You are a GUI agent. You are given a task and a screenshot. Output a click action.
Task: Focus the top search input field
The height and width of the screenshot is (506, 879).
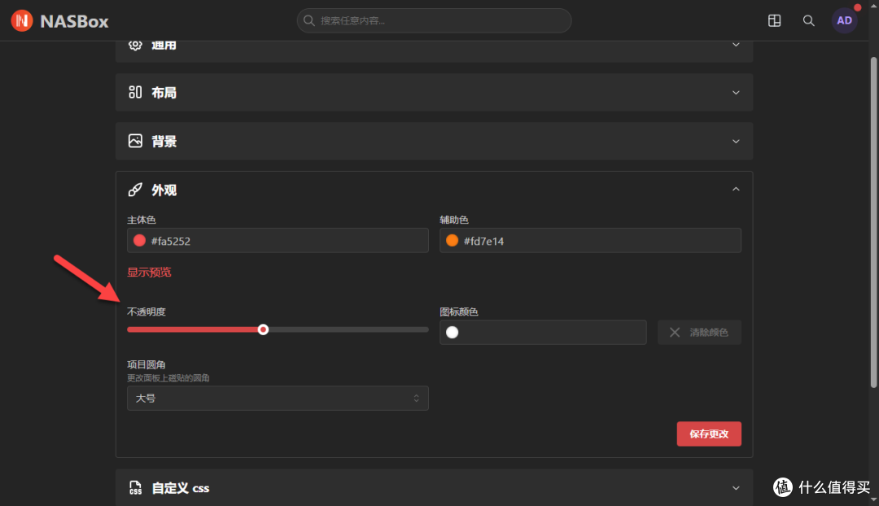pyautogui.click(x=434, y=20)
